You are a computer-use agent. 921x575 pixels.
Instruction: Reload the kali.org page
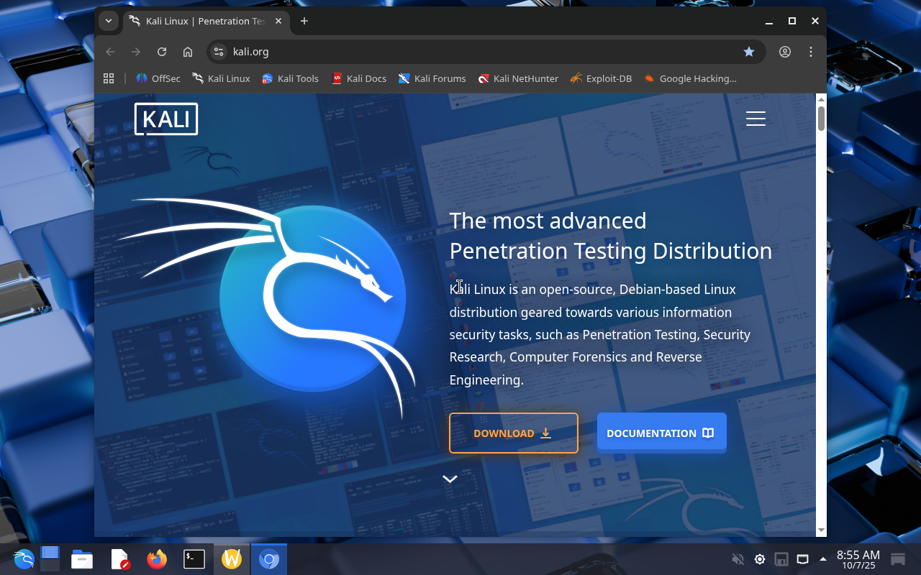point(162,52)
